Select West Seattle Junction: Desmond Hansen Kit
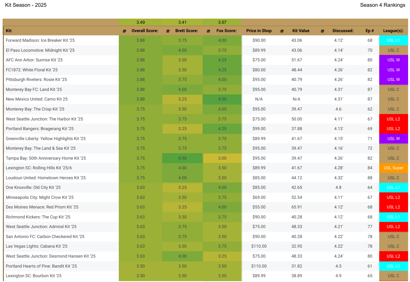This screenshot has width=410, height=282. (51, 256)
